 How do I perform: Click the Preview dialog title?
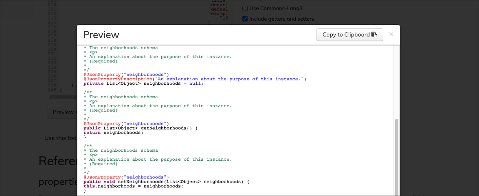[x=101, y=35]
